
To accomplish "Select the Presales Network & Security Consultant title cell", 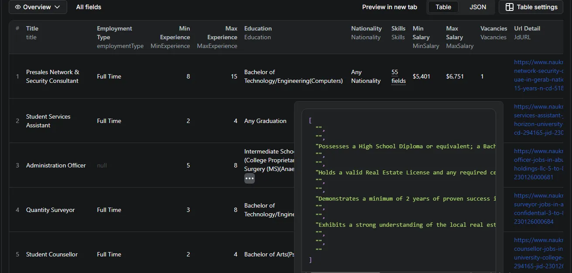I will (52, 76).
